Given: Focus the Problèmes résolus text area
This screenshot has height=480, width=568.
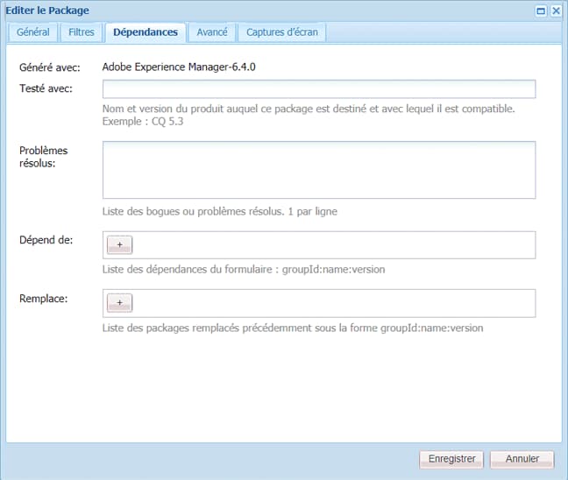Looking at the screenshot, I should click(x=319, y=170).
